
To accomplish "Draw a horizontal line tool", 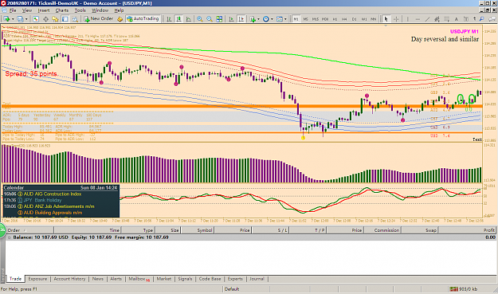I will [x=418, y=19].
